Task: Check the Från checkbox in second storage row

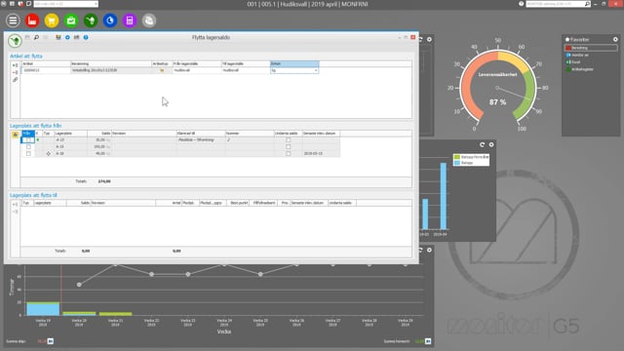Action: tap(28, 147)
